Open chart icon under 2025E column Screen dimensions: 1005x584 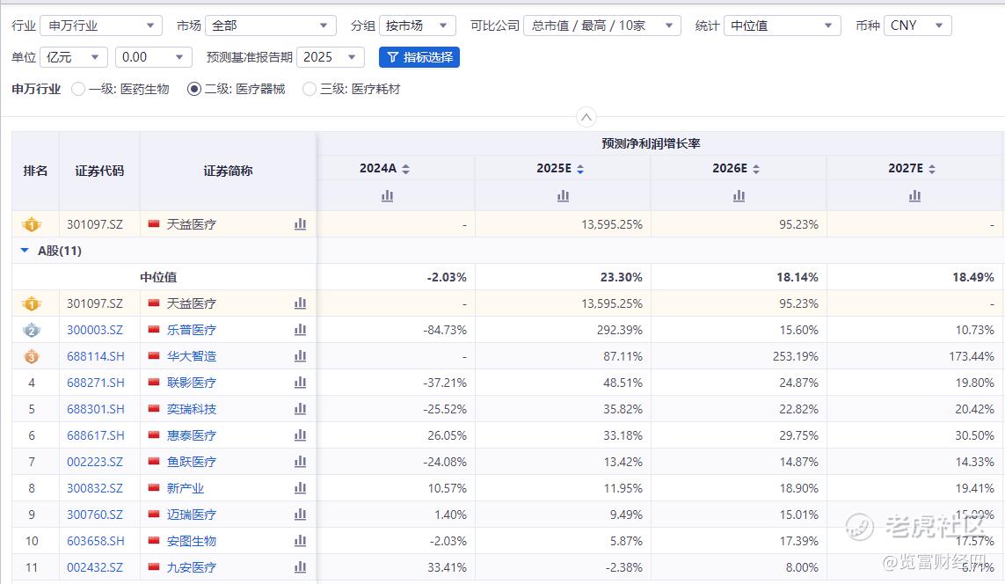tap(563, 195)
